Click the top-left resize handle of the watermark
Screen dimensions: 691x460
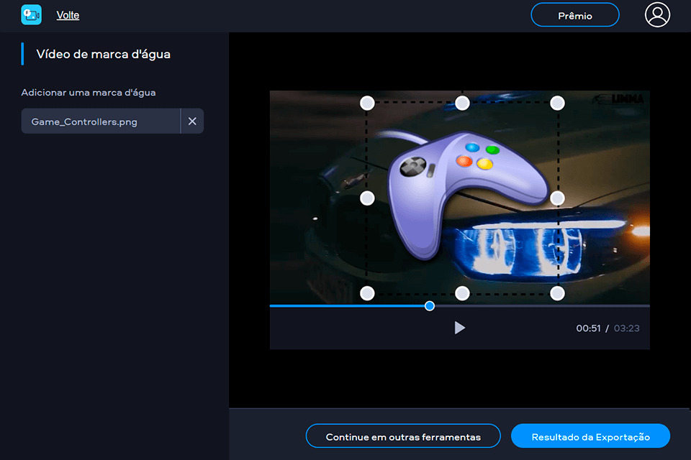367,103
